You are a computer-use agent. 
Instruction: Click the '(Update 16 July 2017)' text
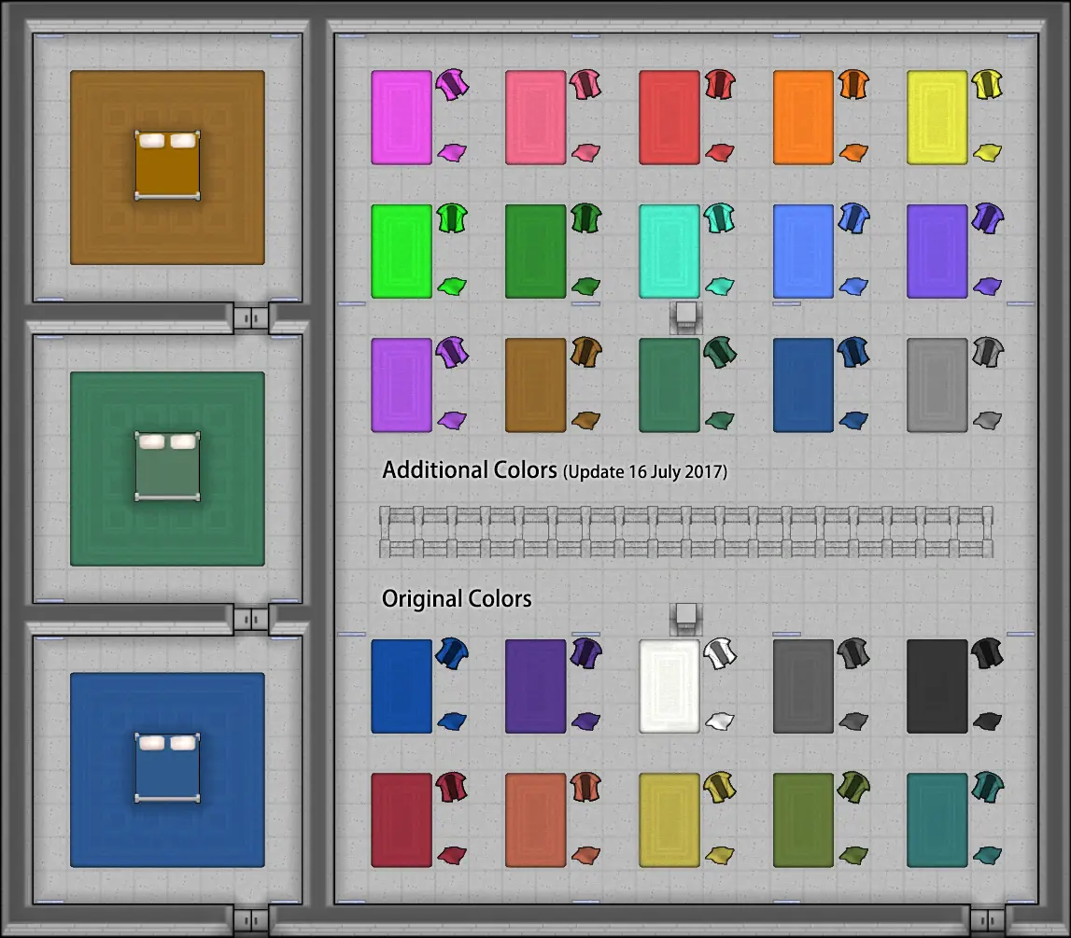[645, 471]
